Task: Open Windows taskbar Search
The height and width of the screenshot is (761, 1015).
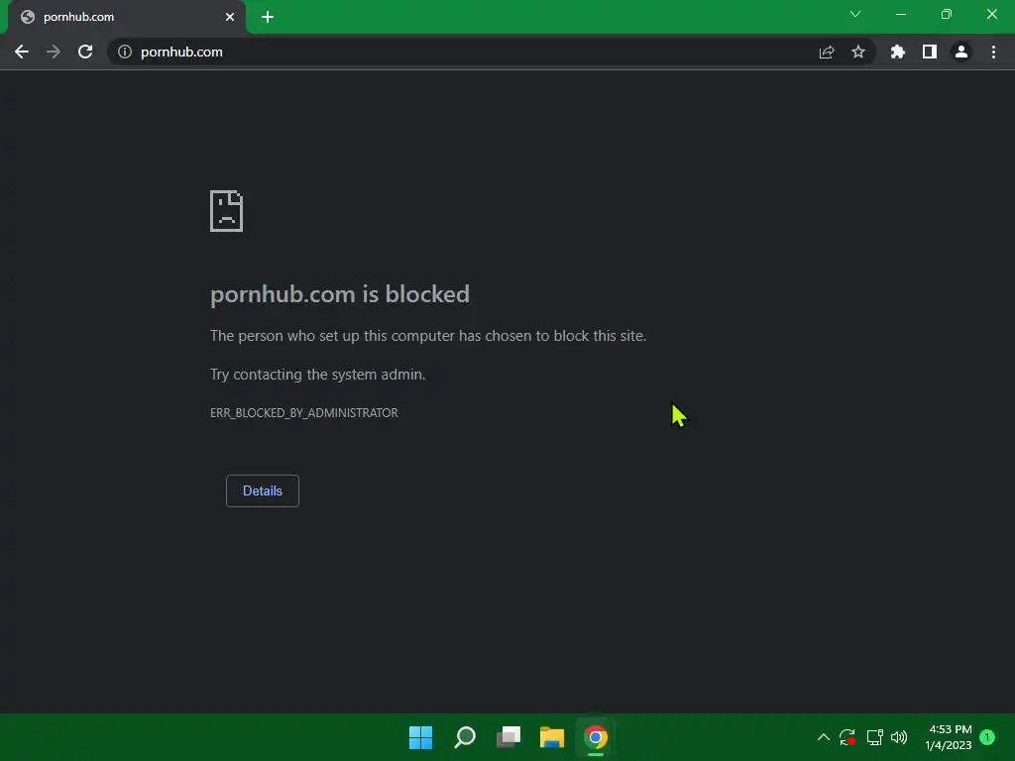Action: (x=465, y=737)
